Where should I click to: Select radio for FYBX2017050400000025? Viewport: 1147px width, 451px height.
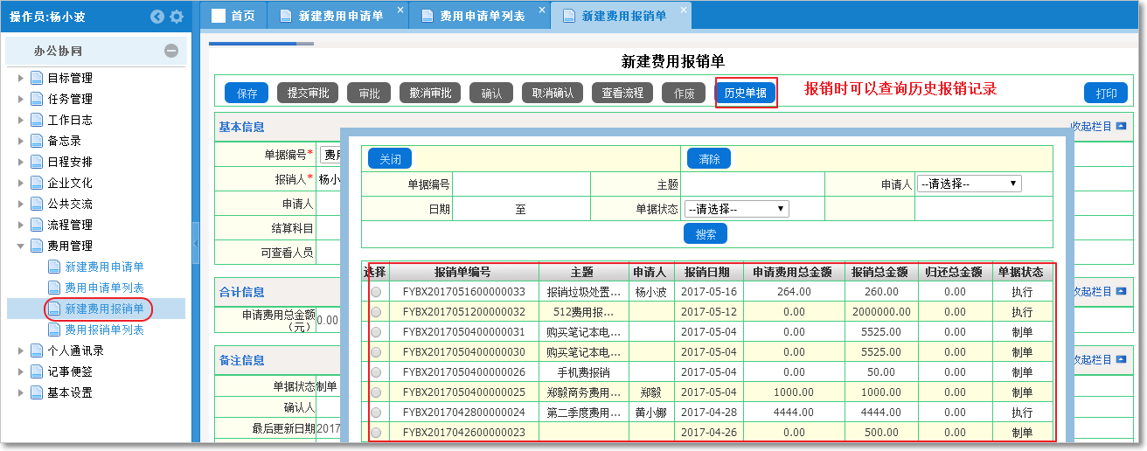[376, 392]
